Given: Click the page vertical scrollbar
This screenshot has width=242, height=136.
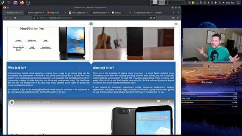Looking at the screenshot, I should 180,49.
